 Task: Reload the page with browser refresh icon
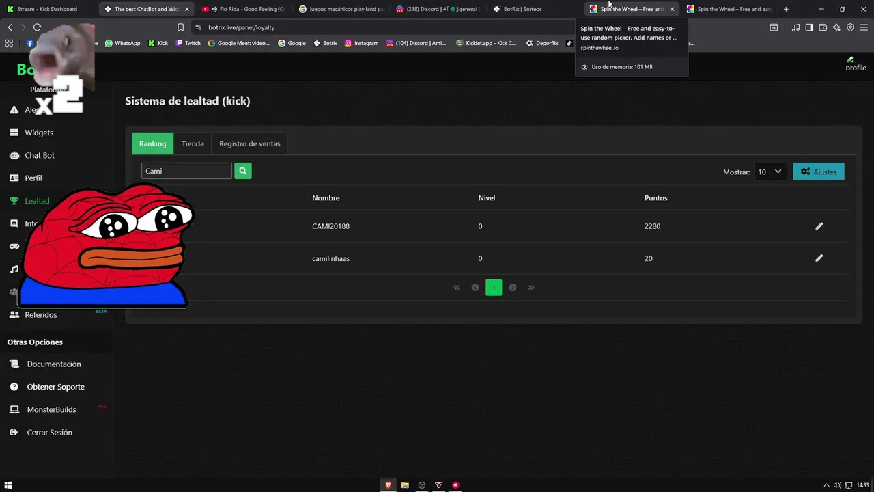point(37,27)
